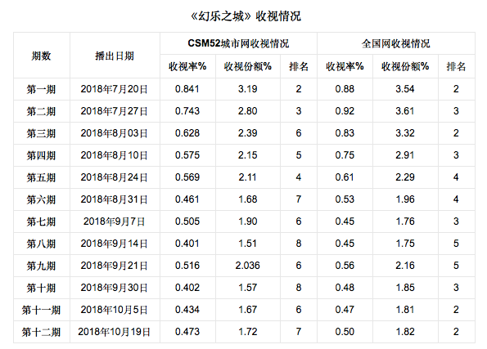
Task: Select the 第三期 row label
Action: point(41,133)
